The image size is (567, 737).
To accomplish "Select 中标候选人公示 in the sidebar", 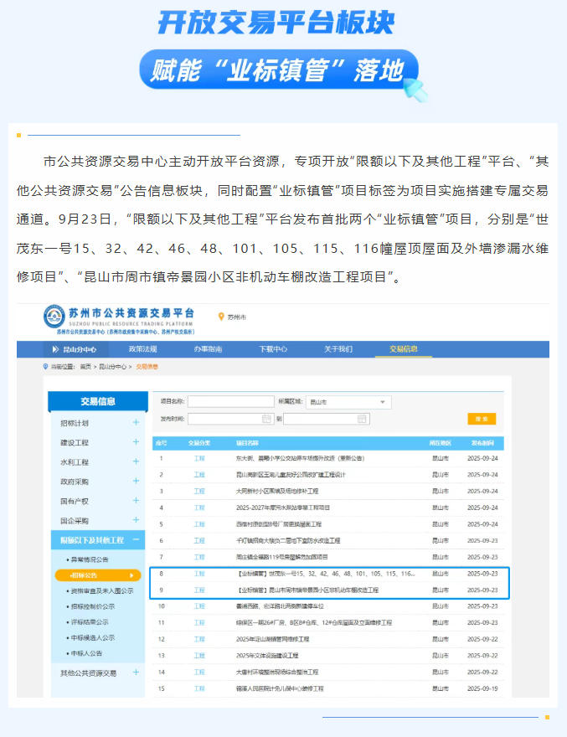I will 94,637.
